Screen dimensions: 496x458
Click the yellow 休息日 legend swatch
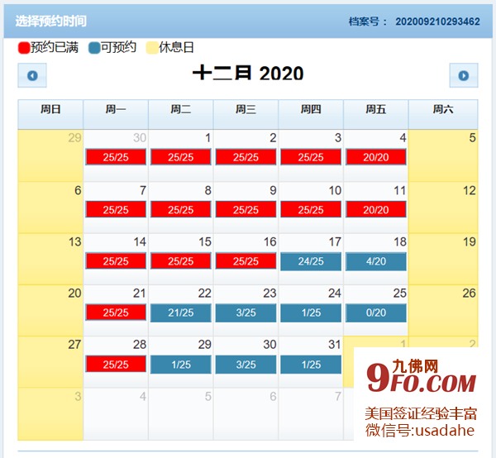pos(151,48)
